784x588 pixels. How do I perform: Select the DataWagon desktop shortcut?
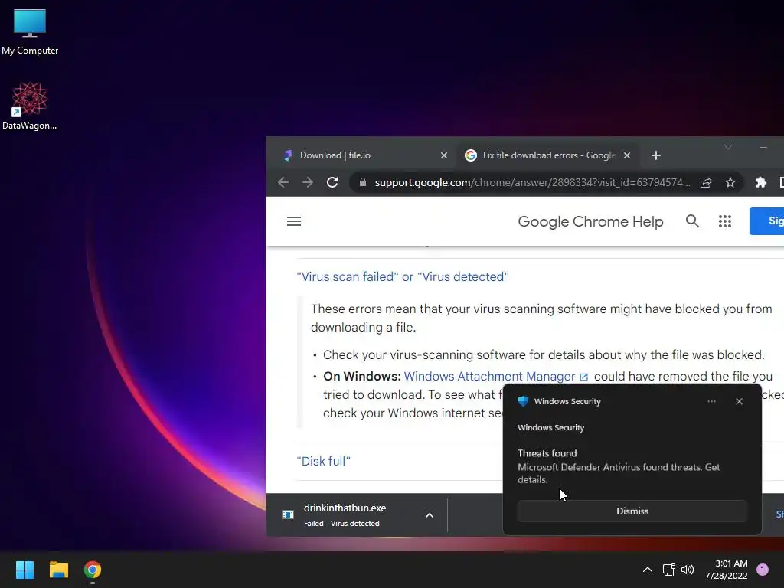tap(30, 106)
